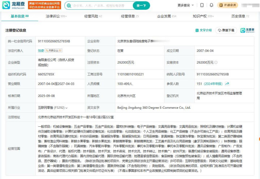Click the 关联企业 22 badge
This screenshot has width=260, height=179.
click(x=54, y=51)
